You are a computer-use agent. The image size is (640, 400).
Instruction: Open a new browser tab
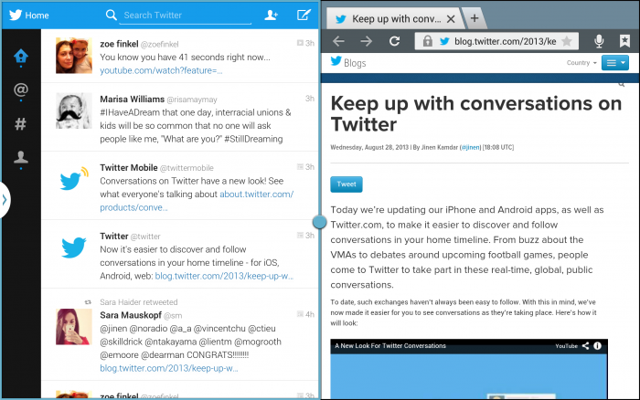pos(475,18)
